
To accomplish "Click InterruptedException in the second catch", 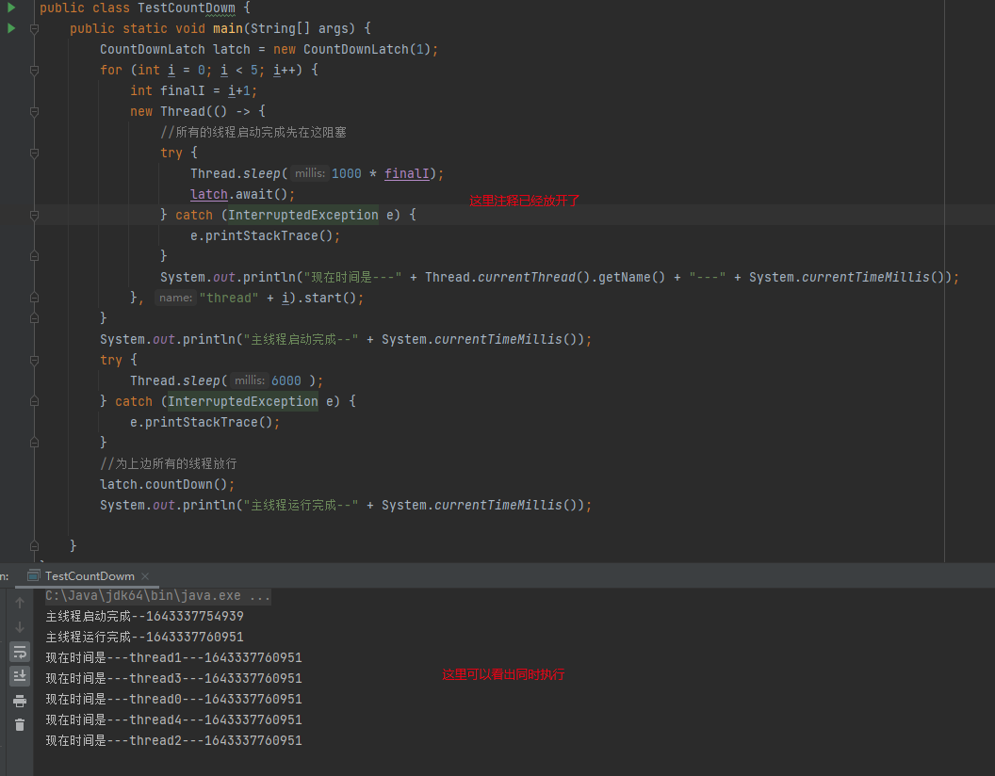I will 242,401.
